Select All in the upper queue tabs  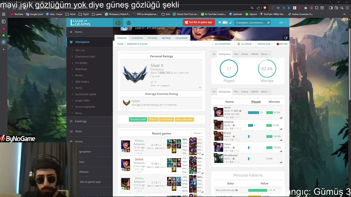[x=214, y=54]
